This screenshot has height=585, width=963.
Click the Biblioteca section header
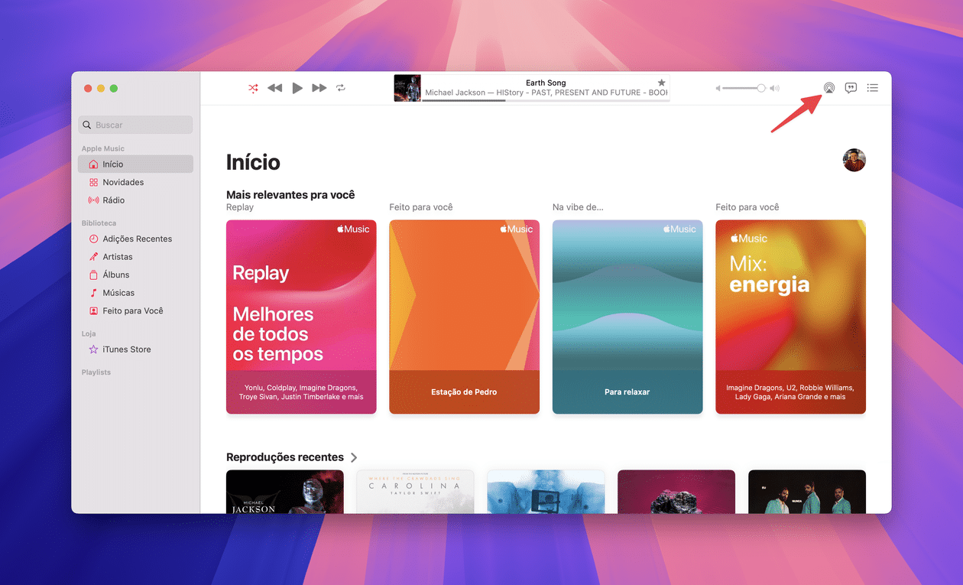(x=99, y=223)
